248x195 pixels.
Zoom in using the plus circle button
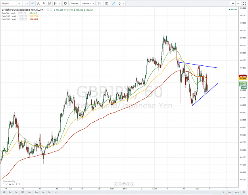128,184
